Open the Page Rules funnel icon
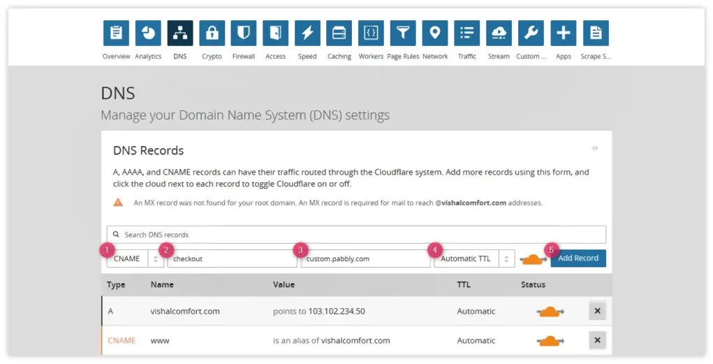The image size is (713, 364). coord(403,34)
